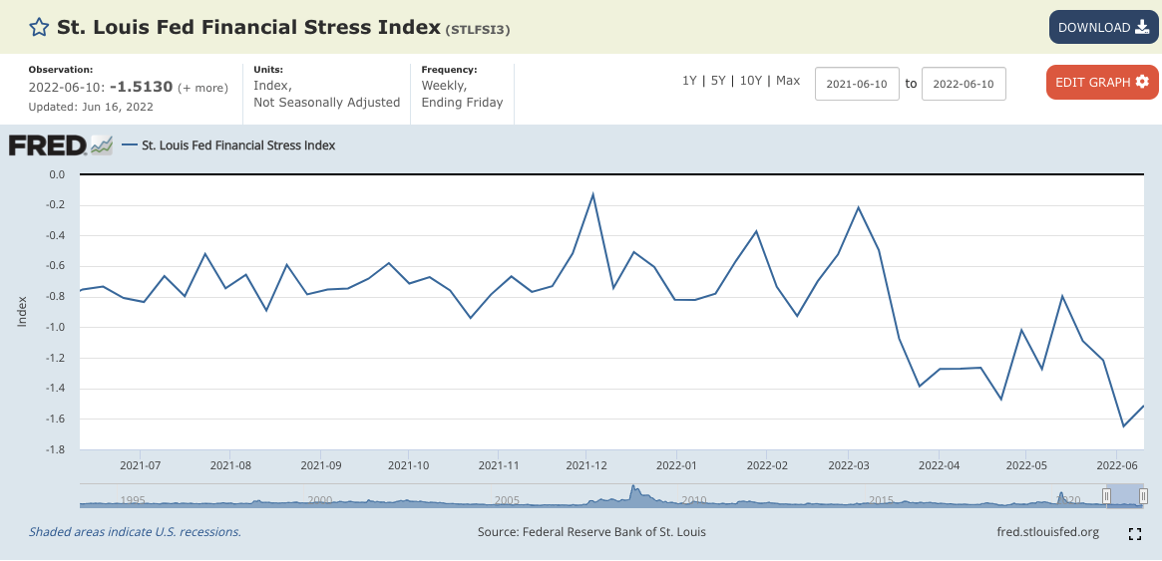Click the selected range in timeline navigator
1162x561 pixels.
coord(1125,495)
